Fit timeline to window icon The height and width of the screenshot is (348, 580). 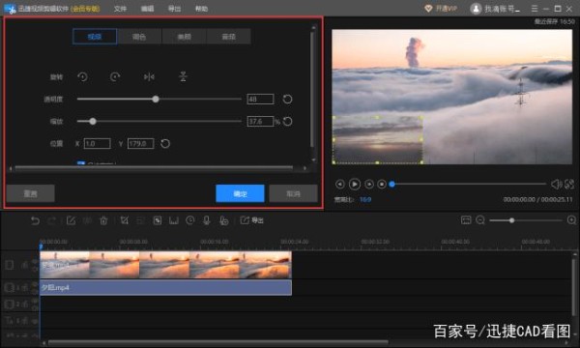point(466,220)
